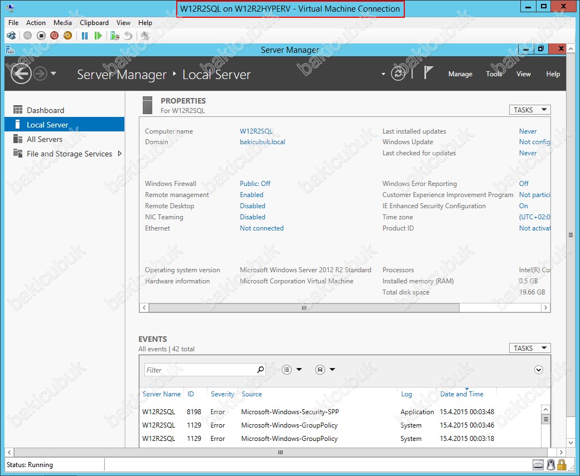Click the mouse icon in status bar
Image resolution: width=580 pixels, height=476 pixels.
pos(551,465)
